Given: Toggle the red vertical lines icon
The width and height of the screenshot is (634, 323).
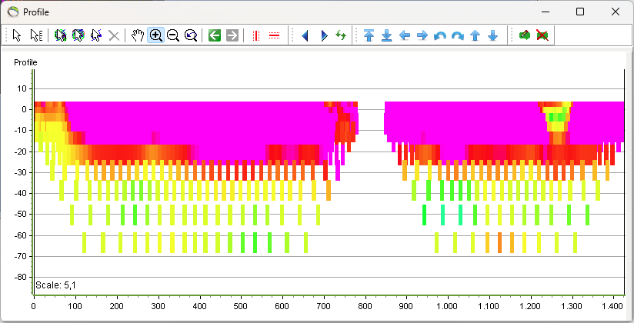Looking at the screenshot, I should pos(255,35).
